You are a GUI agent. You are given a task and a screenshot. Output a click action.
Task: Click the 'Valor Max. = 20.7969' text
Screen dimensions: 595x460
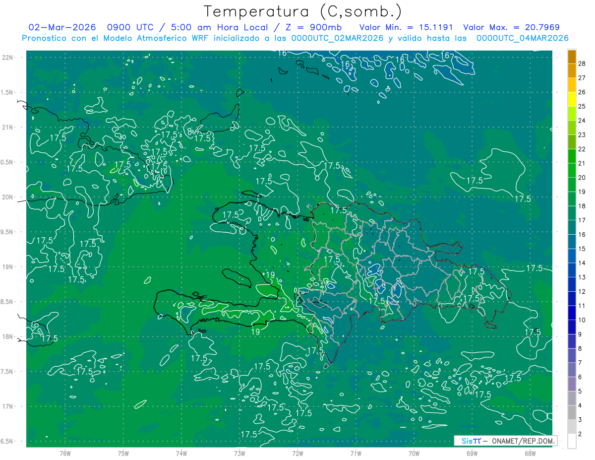tap(511, 27)
